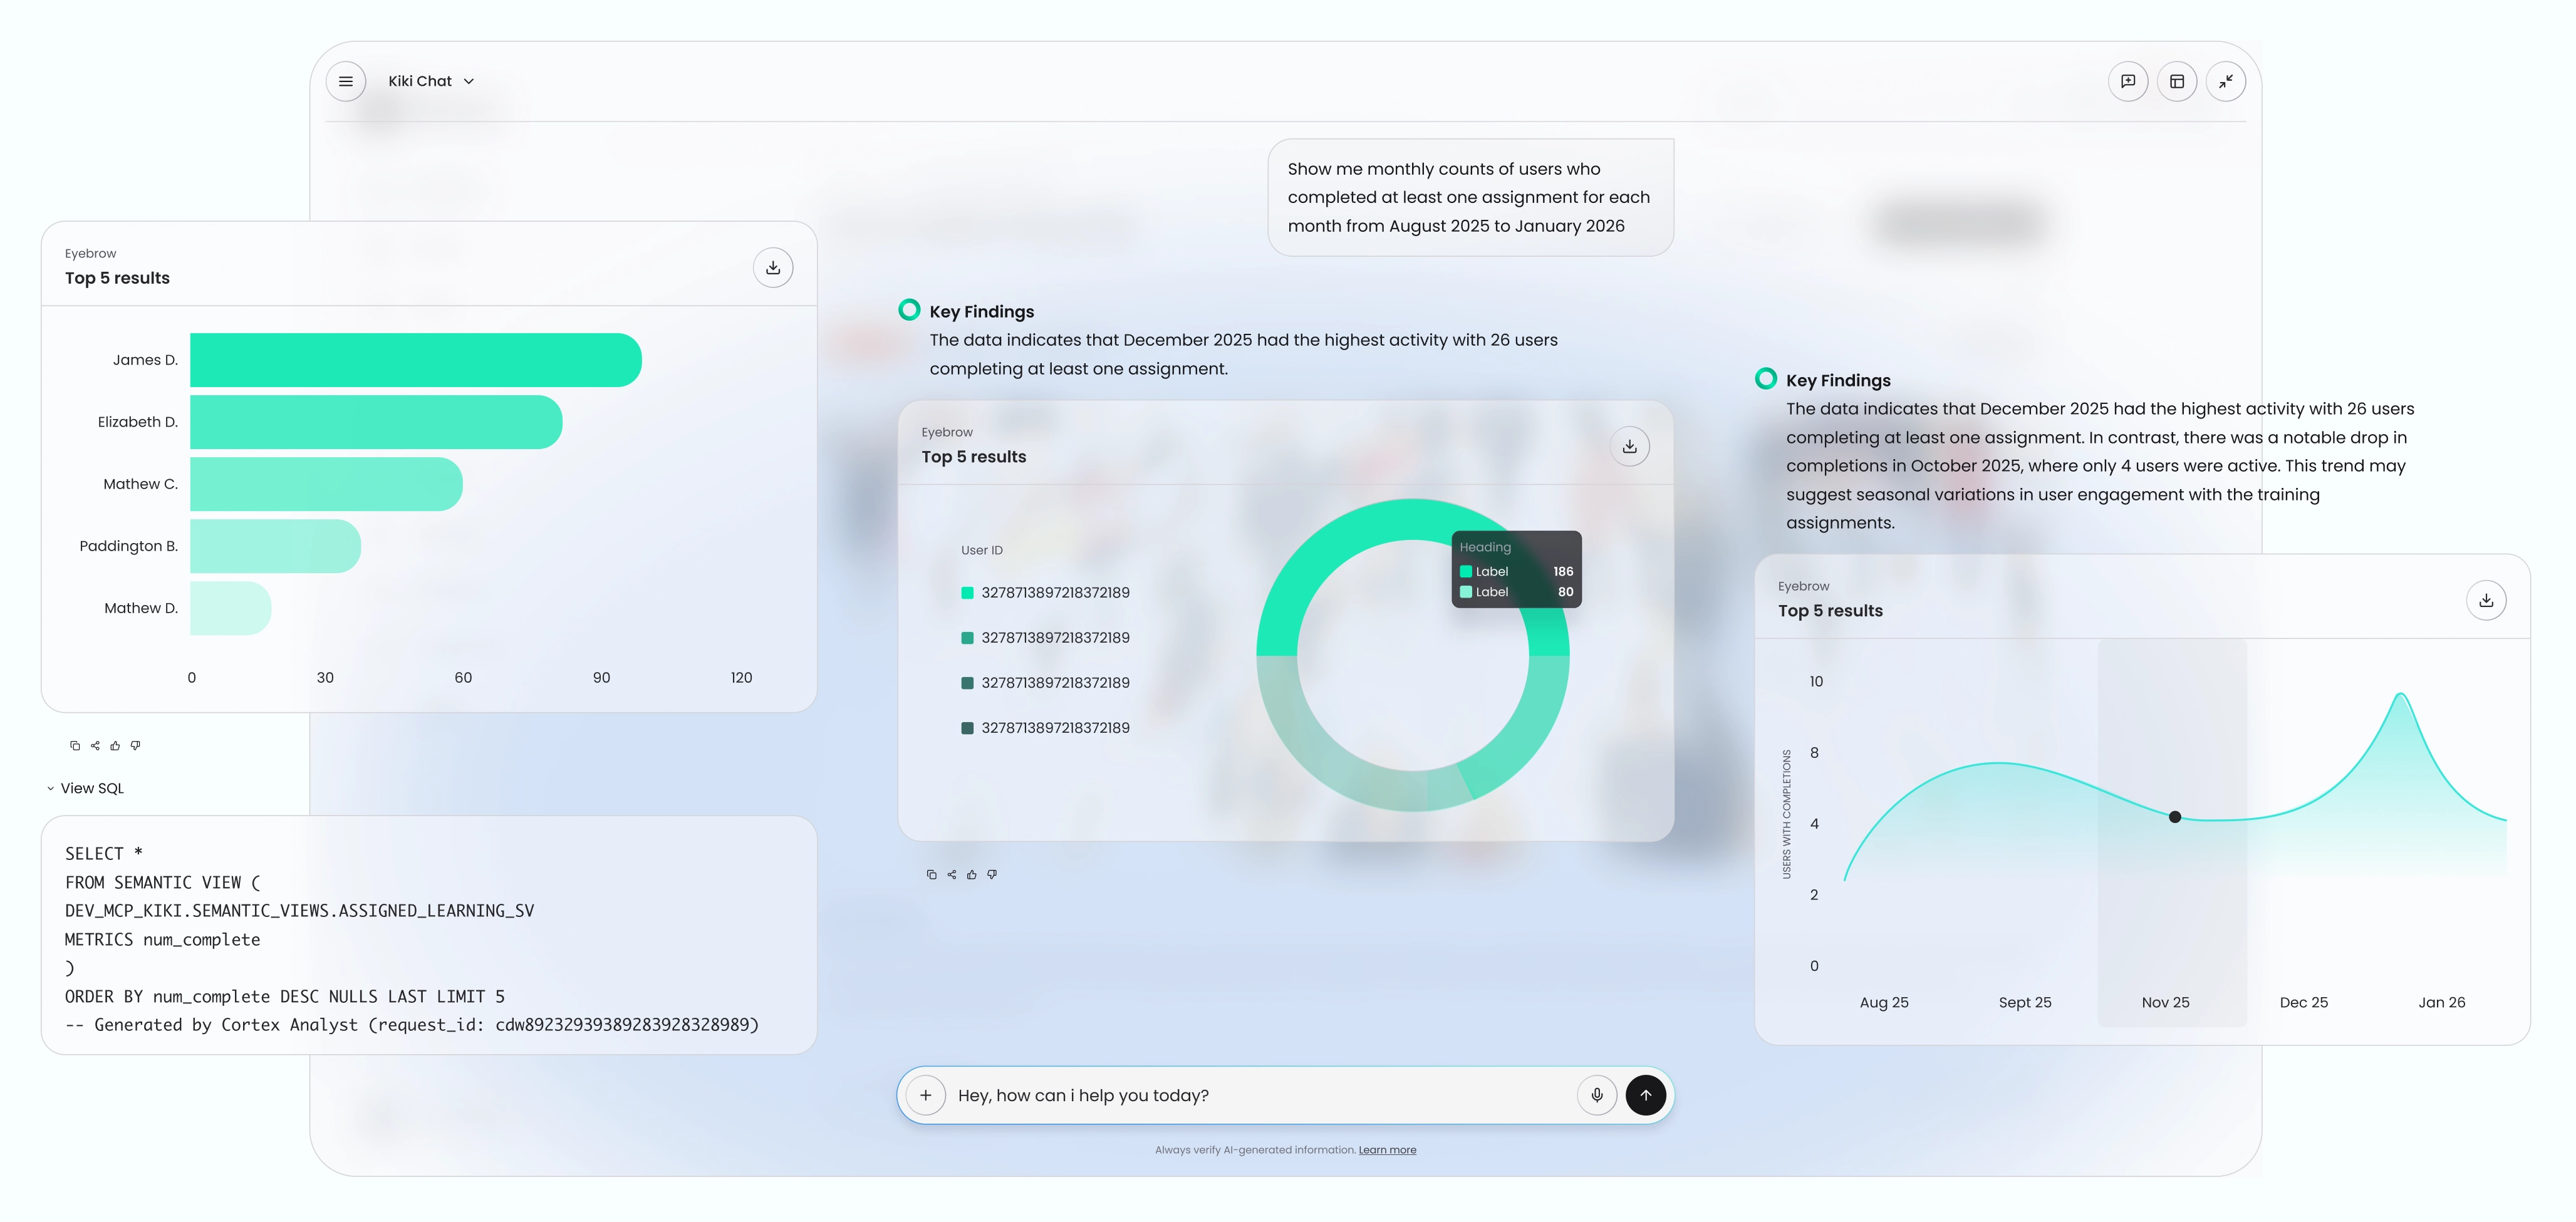Image resolution: width=2576 pixels, height=1222 pixels.
Task: Download the line chart results card
Action: 2485,600
